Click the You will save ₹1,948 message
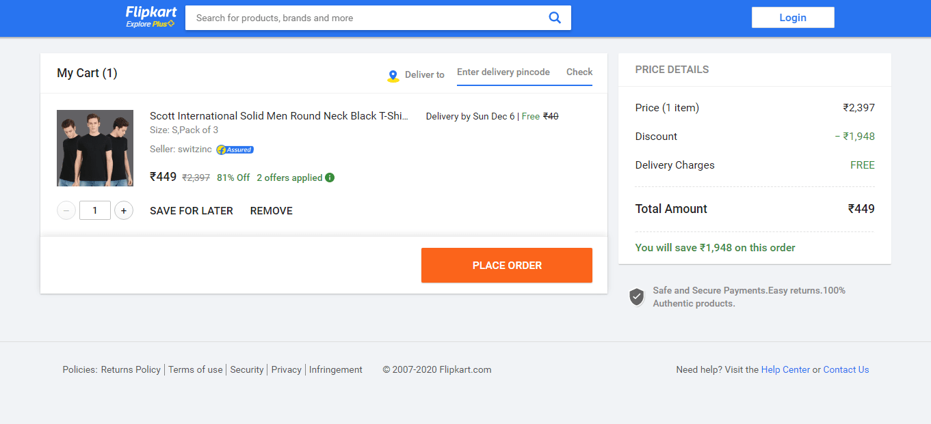Screen dimensions: 931x424 (x=716, y=248)
